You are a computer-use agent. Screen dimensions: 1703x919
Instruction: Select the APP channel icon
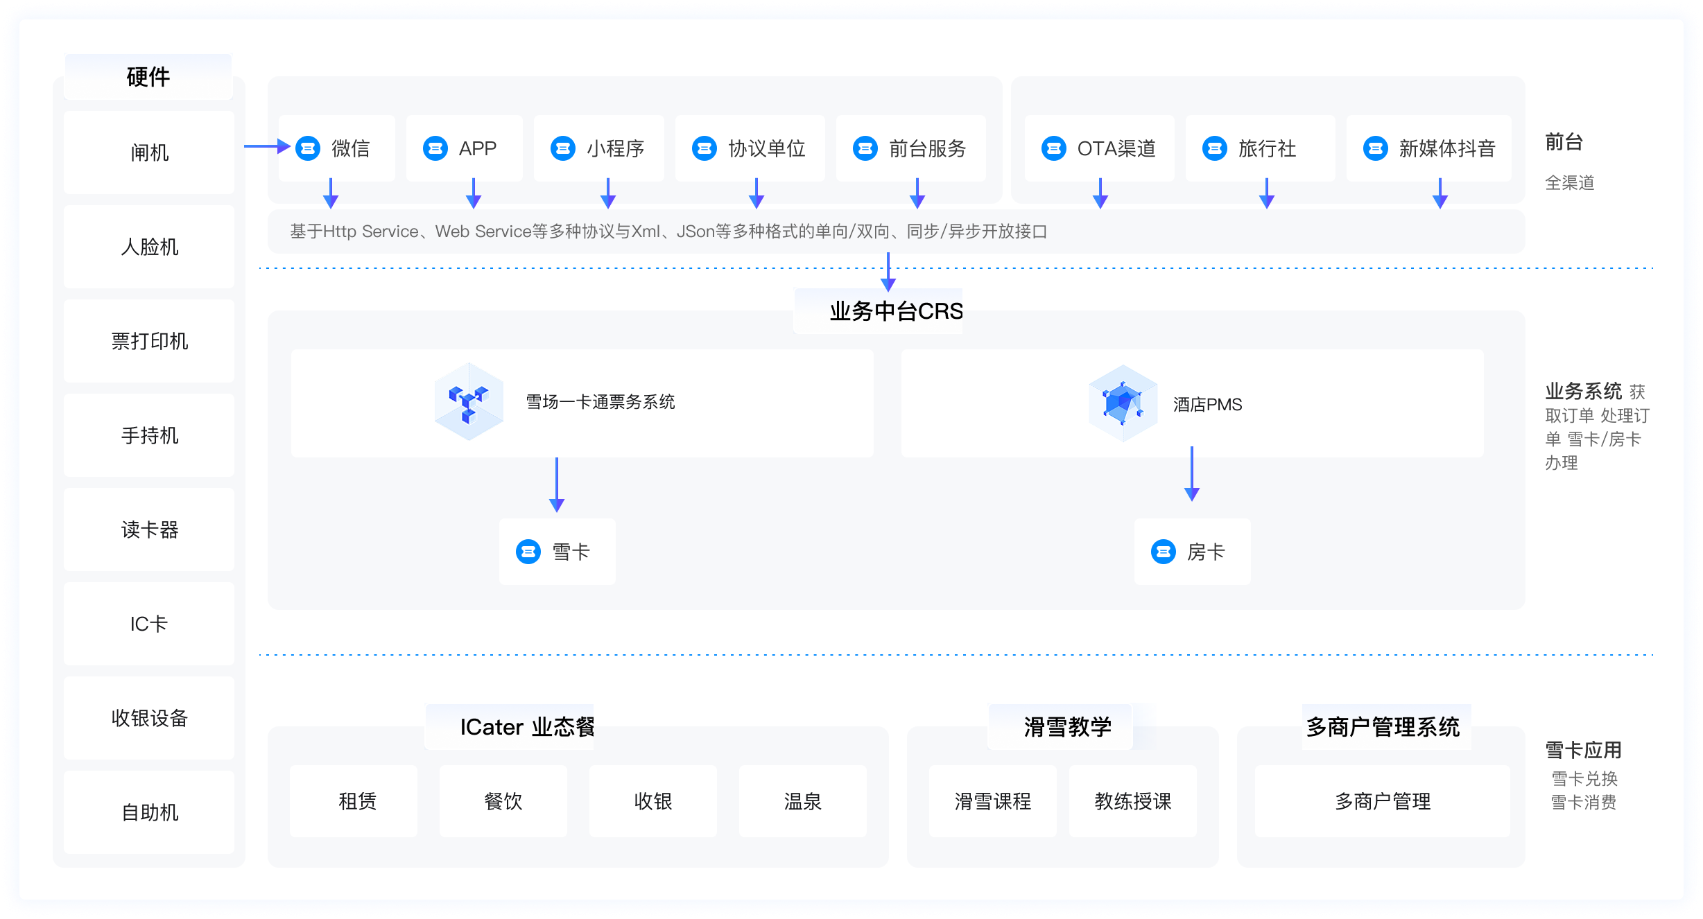click(x=435, y=148)
